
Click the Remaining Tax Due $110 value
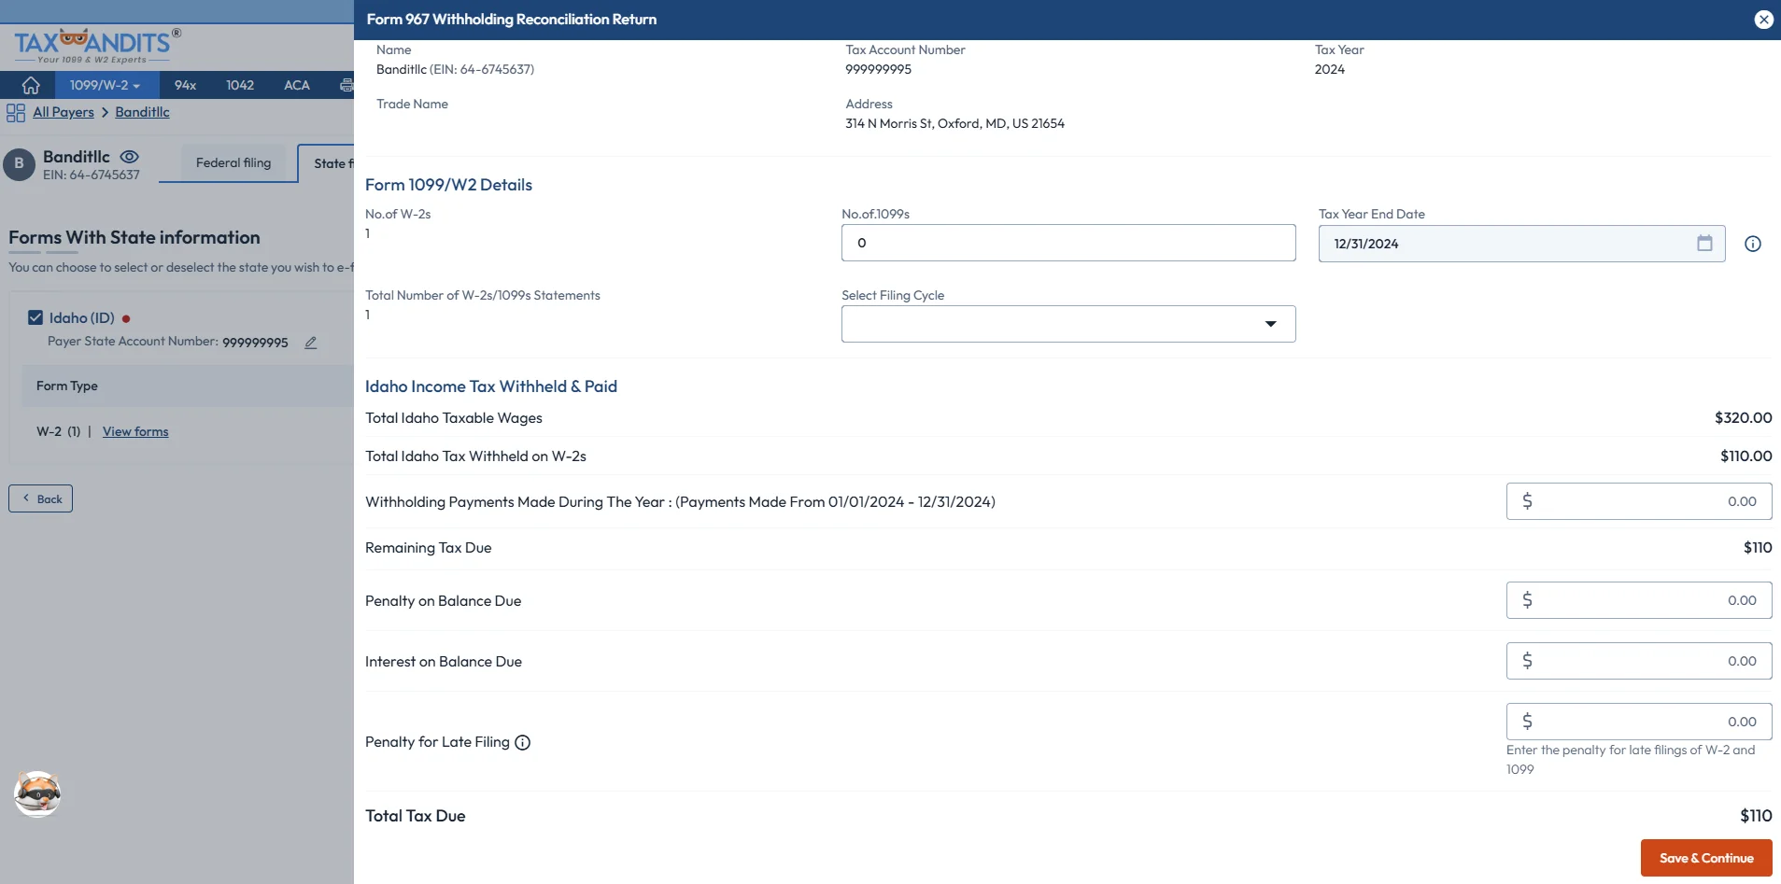pyautogui.click(x=1758, y=548)
